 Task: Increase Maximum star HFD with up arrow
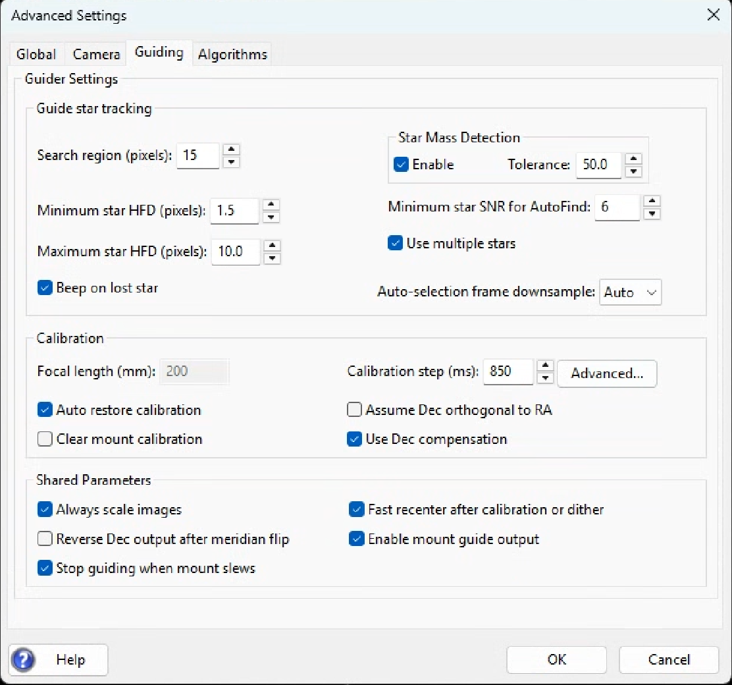tap(272, 246)
